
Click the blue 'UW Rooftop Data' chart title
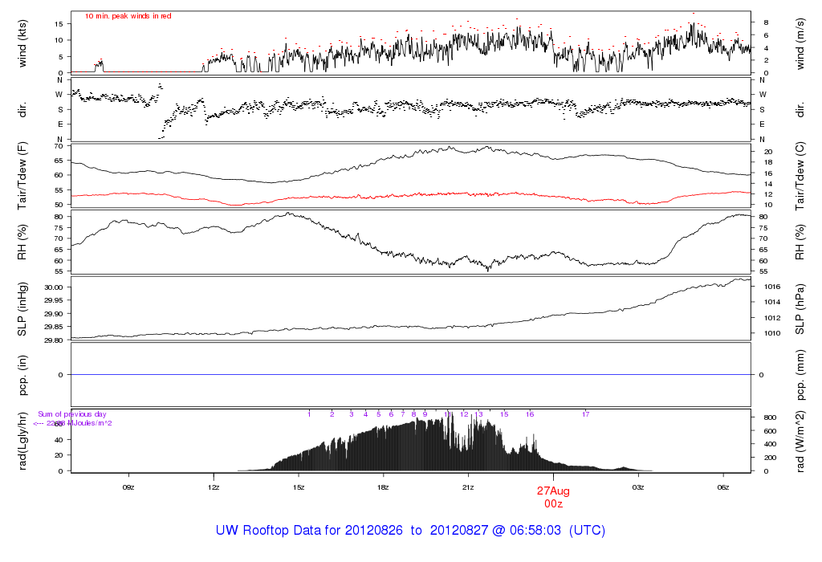point(410,531)
